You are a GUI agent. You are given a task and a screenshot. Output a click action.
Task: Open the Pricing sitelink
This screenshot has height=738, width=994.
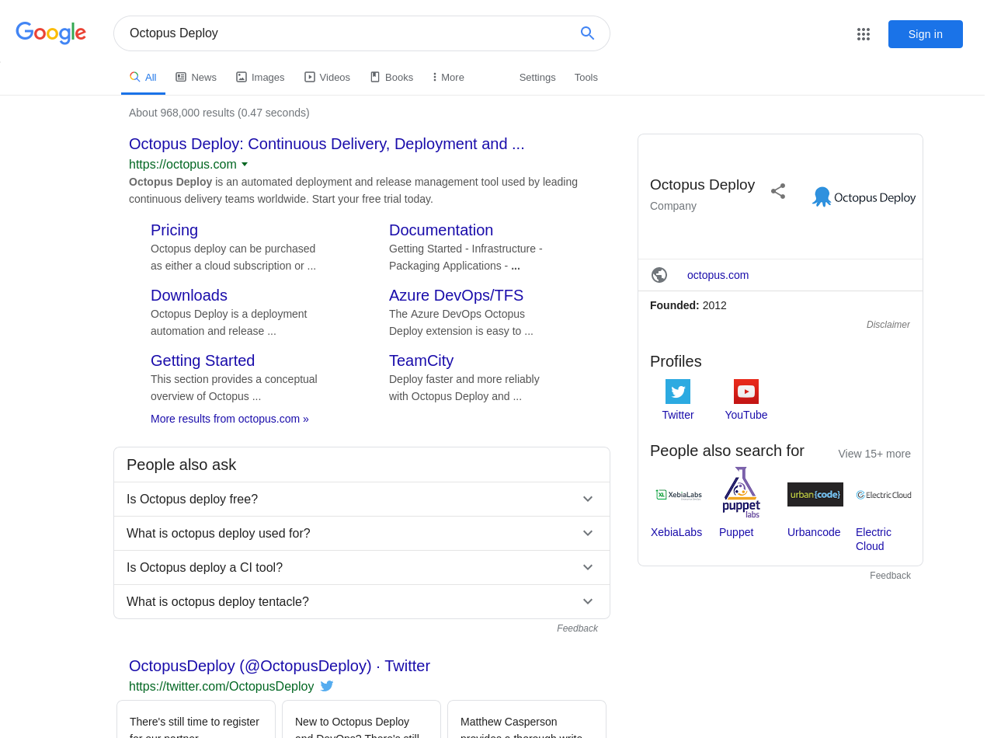click(x=174, y=230)
